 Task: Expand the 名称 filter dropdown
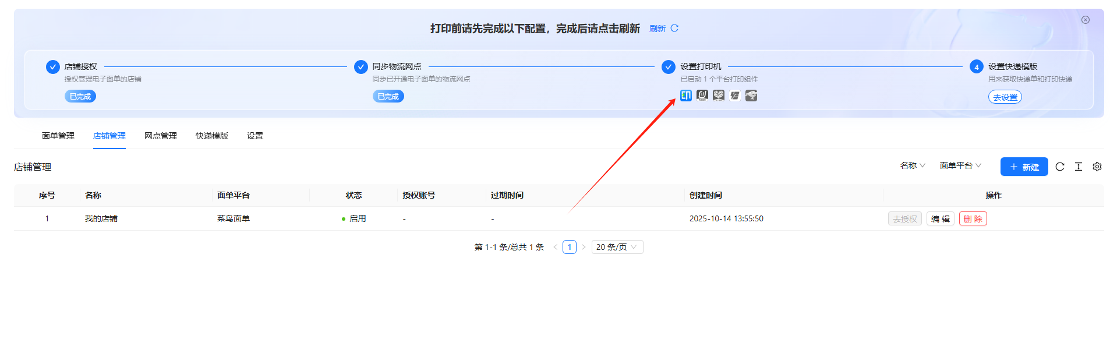(913, 165)
